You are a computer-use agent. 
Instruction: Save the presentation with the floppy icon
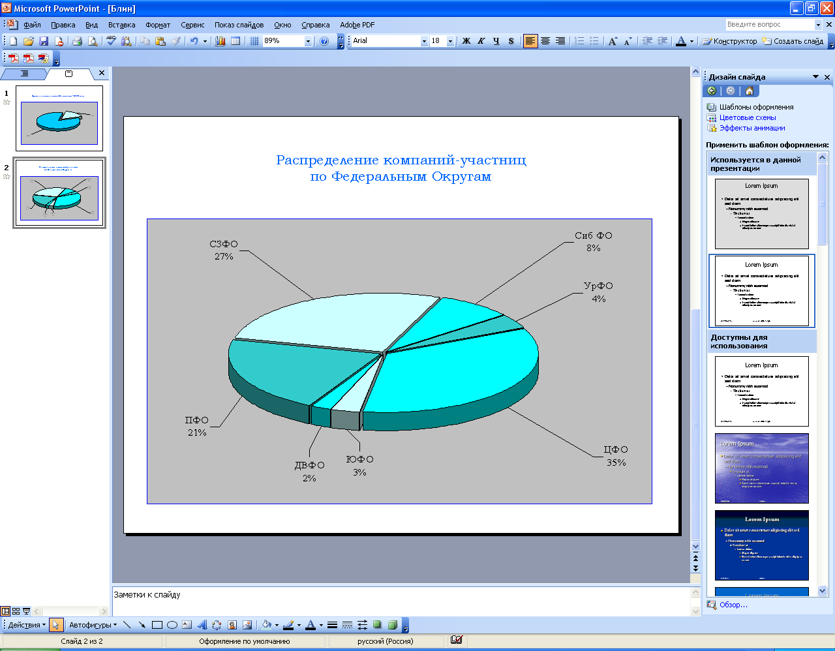click(44, 41)
